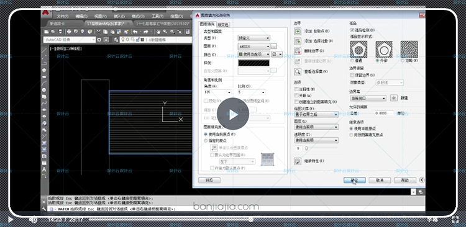Click the Redo arrow in AutoCAD toolbar
This screenshot has width=466, height=227.
145,32
